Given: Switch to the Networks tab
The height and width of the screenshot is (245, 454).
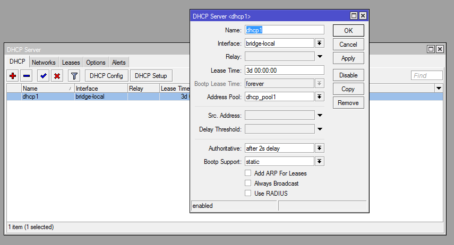Looking at the screenshot, I should pyautogui.click(x=44, y=63).
